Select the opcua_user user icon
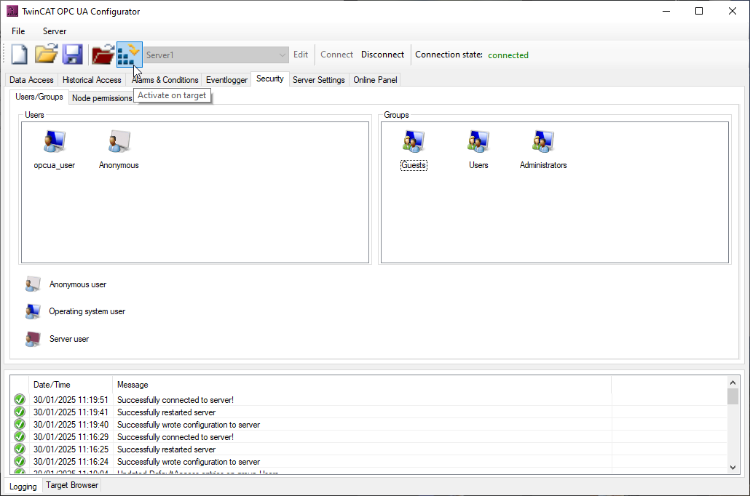The width and height of the screenshot is (750, 496). click(x=54, y=143)
